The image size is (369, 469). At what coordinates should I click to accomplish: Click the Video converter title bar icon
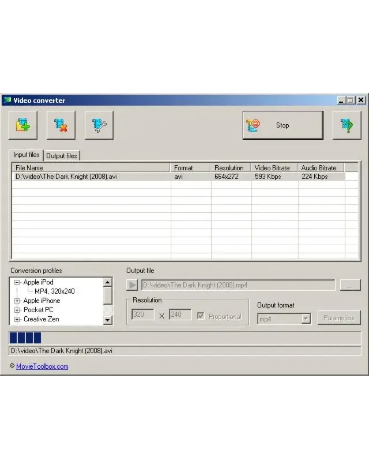pyautogui.click(x=7, y=100)
